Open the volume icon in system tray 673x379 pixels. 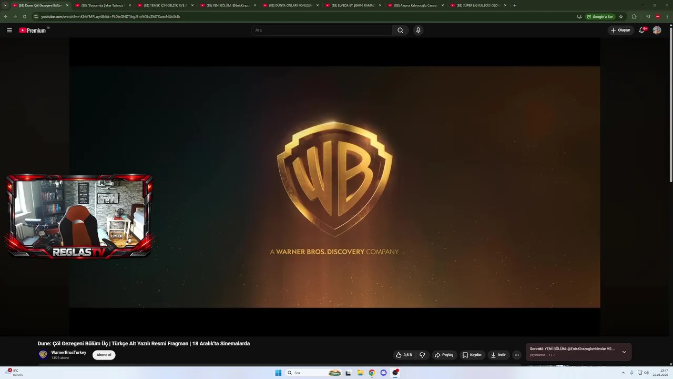point(646,373)
